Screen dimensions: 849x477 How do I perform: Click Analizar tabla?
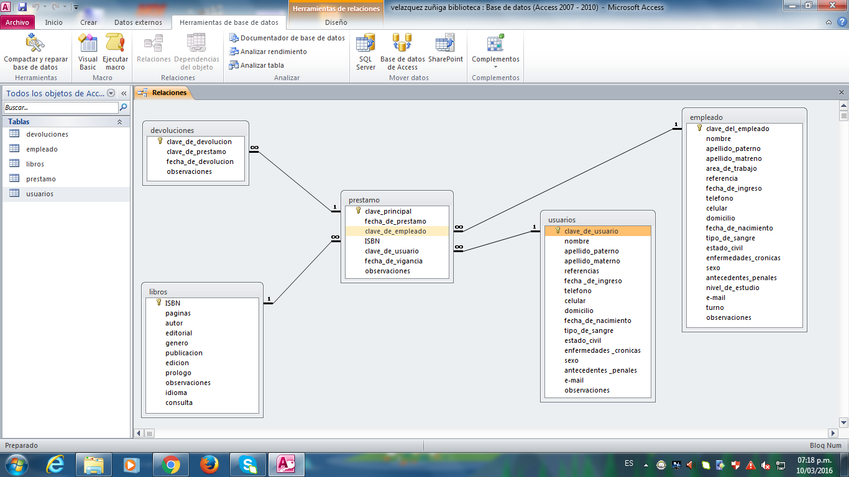click(x=257, y=65)
